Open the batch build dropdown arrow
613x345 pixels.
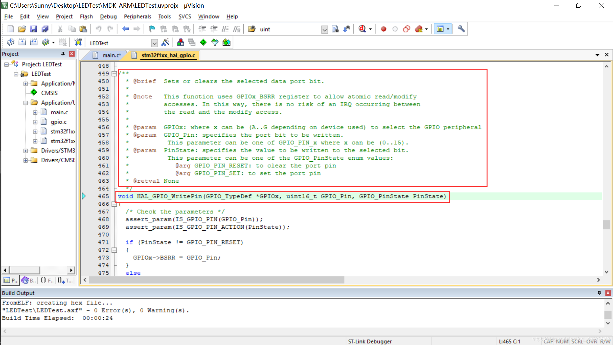53,42
